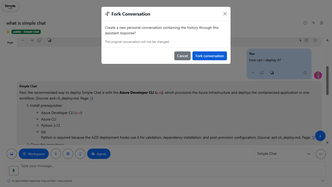This screenshot has height=187, width=332.
Task: Toggle the Agents button
Action: (x=99, y=154)
